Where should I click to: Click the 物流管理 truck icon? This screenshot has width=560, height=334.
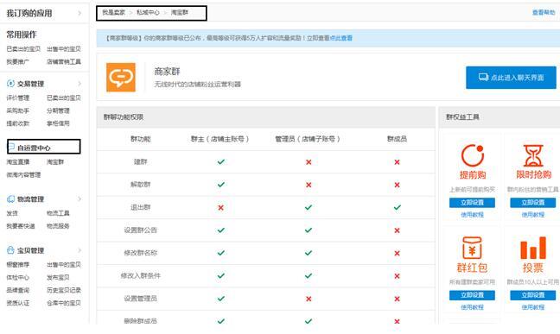pyautogui.click(x=10, y=199)
